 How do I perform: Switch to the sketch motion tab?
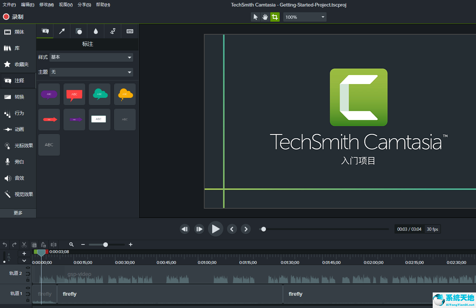pos(113,31)
